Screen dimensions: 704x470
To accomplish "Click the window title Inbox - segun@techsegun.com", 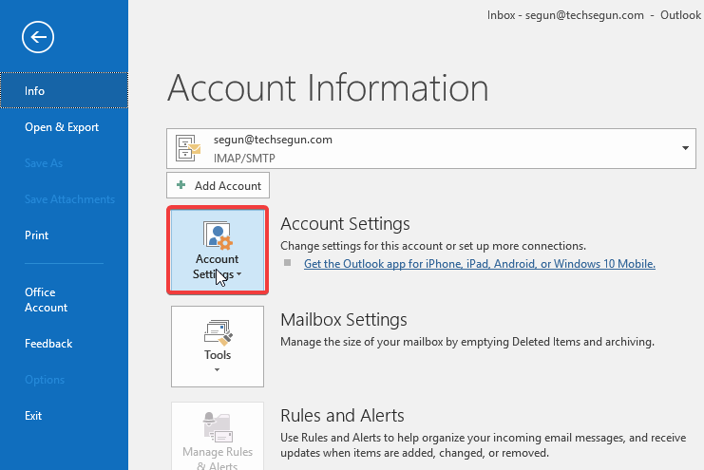I will (565, 15).
